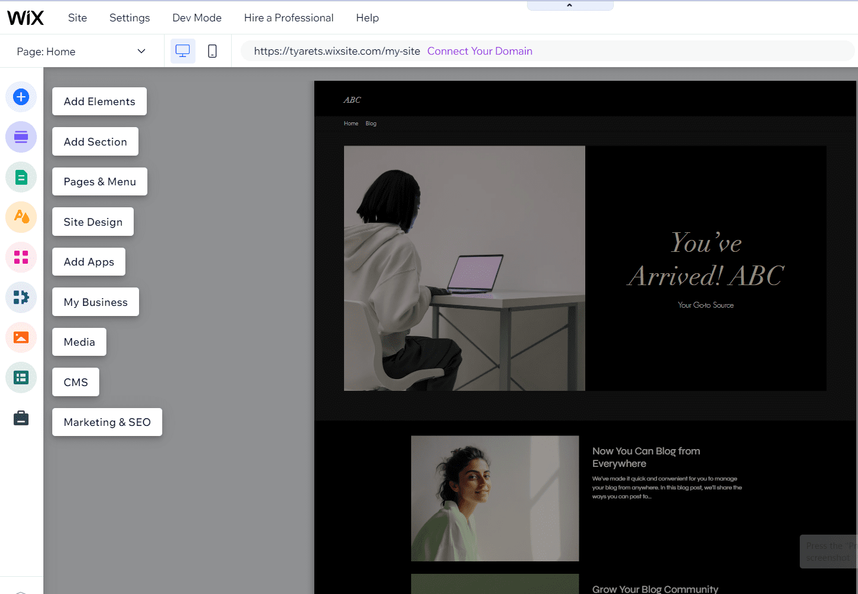Open the My Business puzzle icon

click(x=21, y=298)
